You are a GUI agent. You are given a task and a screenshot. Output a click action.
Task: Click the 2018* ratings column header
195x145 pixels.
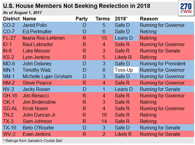pos(121,19)
